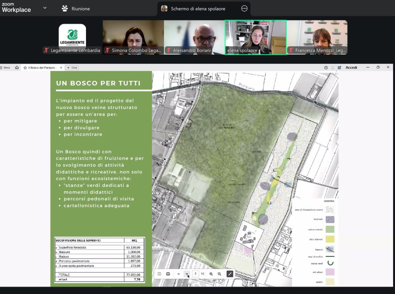395x294 pixels.
Task: Open the help question mark icon
Action: (326, 67)
